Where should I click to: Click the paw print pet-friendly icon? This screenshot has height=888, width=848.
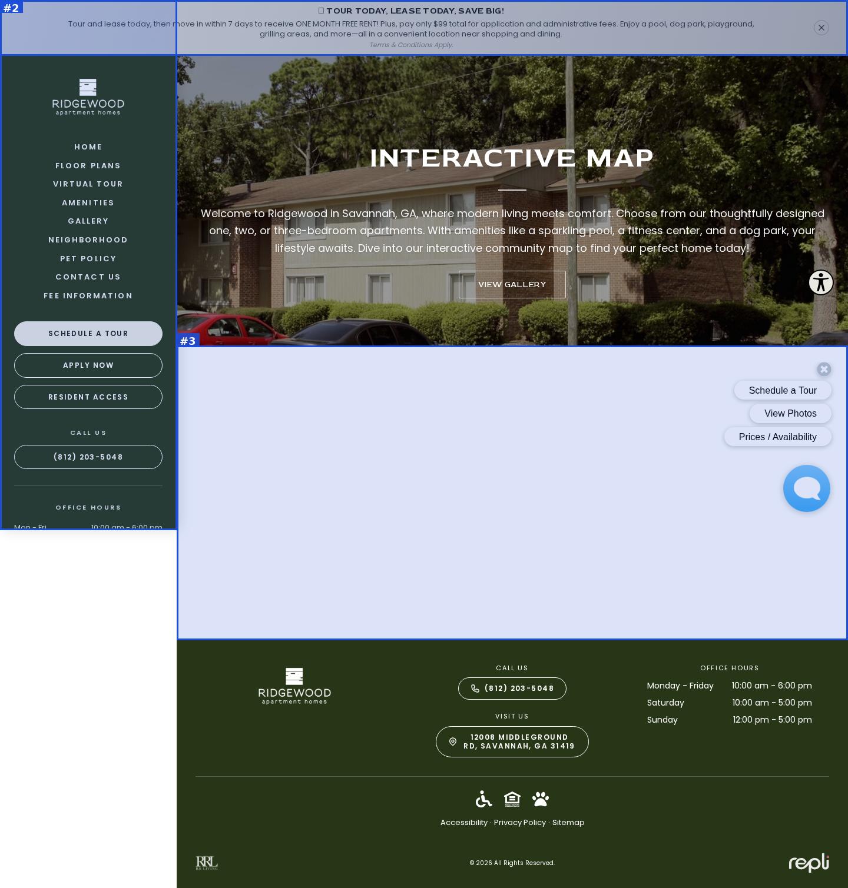pos(540,799)
